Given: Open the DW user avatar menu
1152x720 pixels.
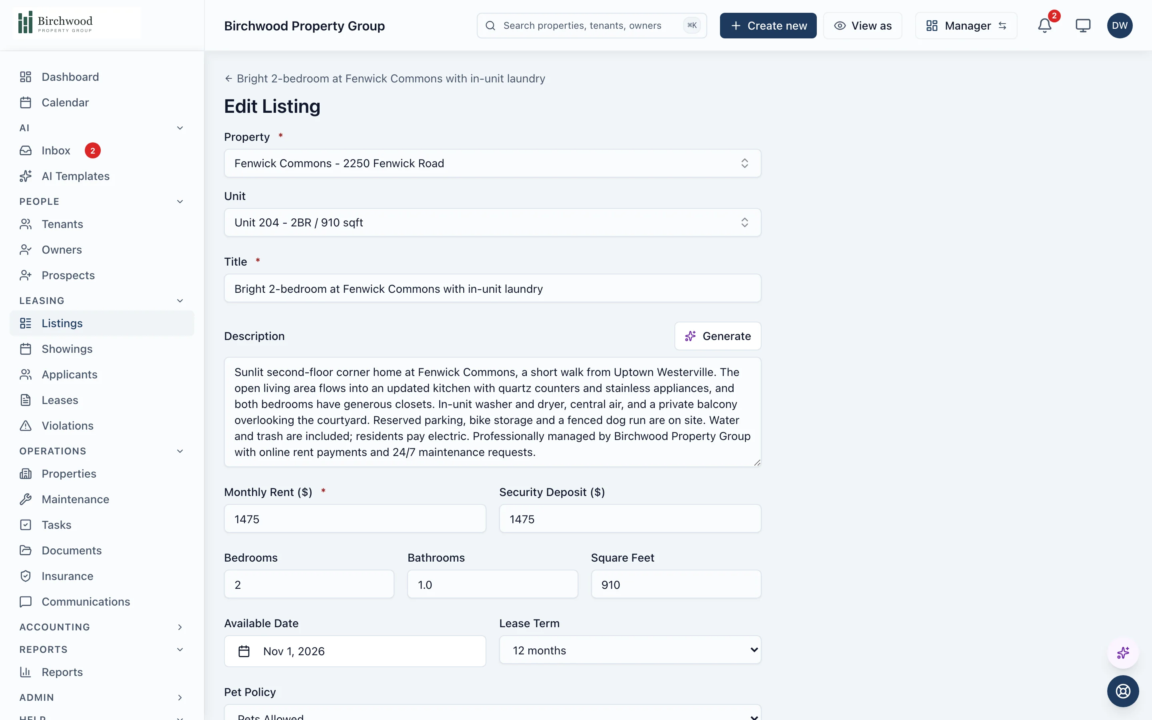Looking at the screenshot, I should click(1120, 26).
